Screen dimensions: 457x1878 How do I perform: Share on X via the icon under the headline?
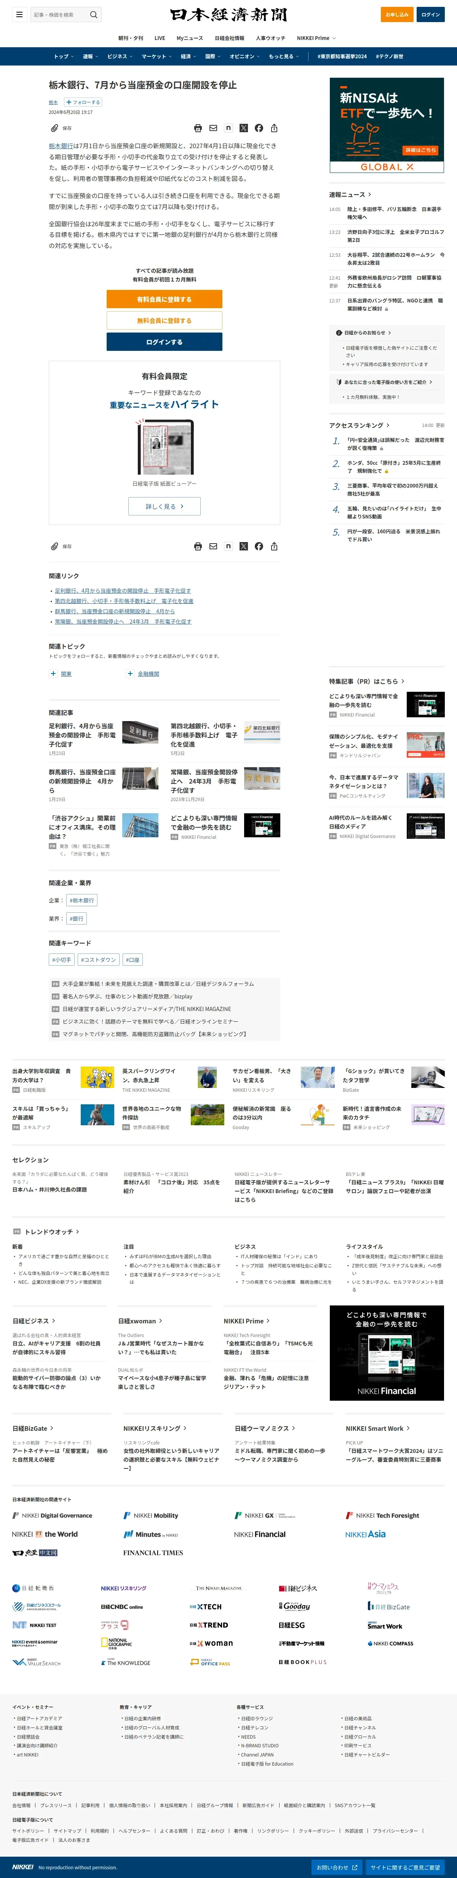243,128
